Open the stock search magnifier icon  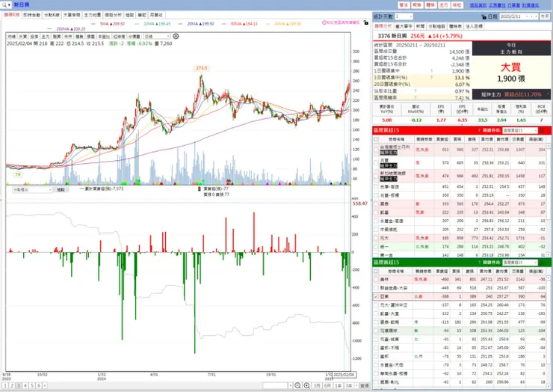(4, 5)
